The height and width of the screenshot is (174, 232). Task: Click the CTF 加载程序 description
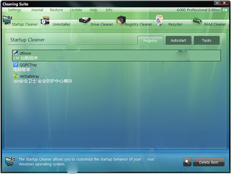click(26, 58)
